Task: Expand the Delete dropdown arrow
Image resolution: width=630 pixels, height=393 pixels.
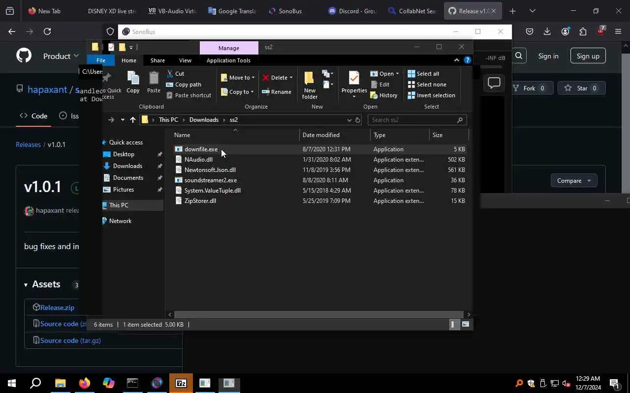Action: click(291, 78)
